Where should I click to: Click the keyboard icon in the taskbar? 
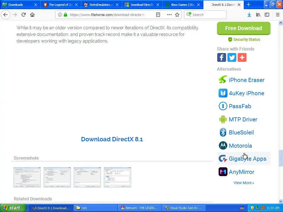tap(242, 208)
